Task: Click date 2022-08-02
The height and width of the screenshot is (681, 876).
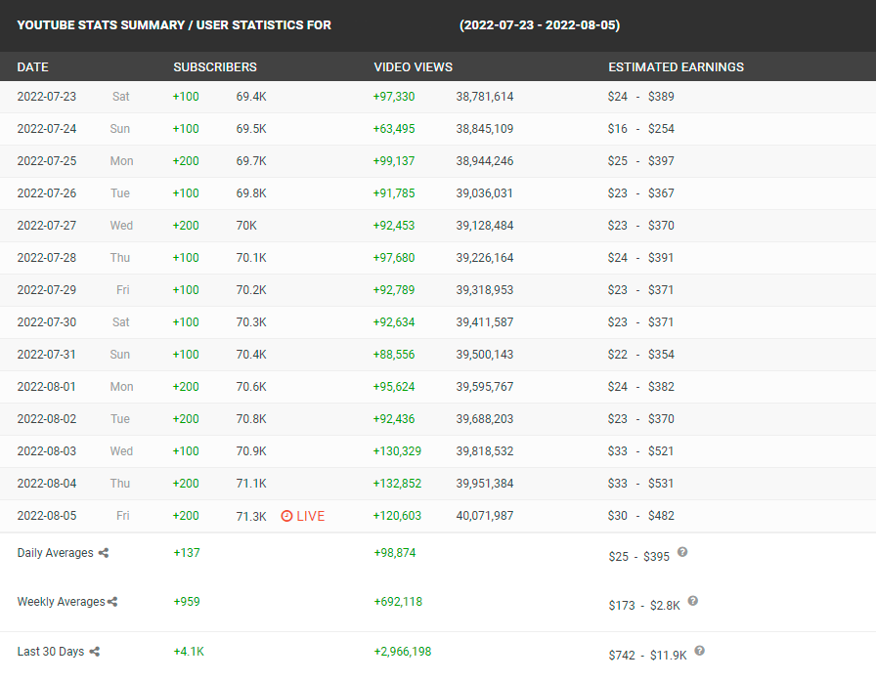Action: pos(47,419)
